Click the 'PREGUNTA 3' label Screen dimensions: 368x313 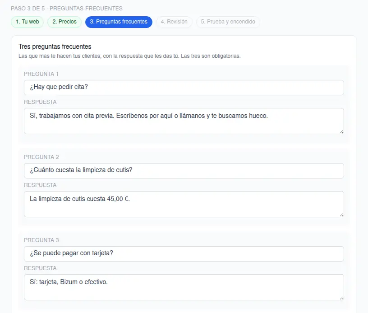click(x=41, y=240)
